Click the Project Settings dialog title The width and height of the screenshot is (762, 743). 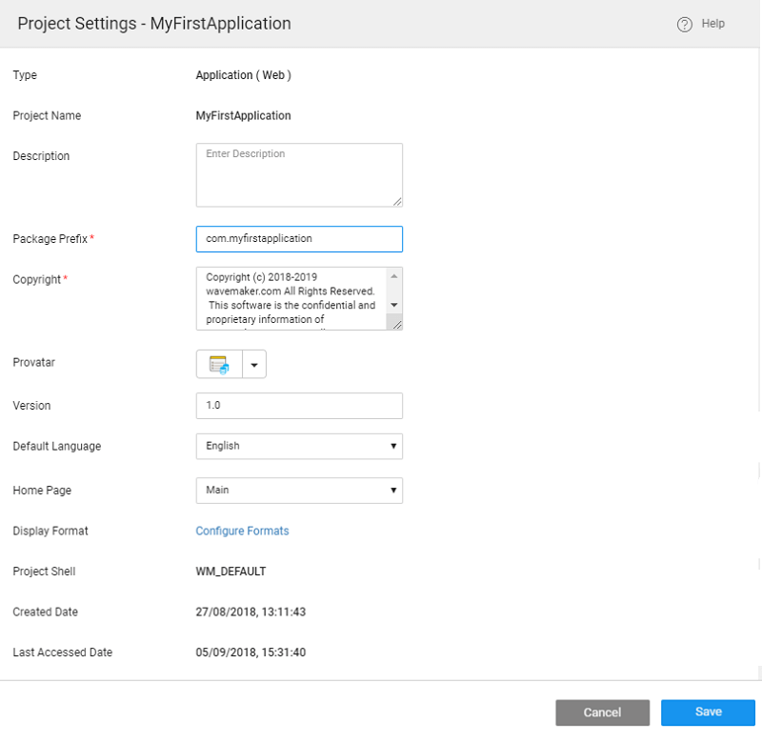[x=154, y=24]
